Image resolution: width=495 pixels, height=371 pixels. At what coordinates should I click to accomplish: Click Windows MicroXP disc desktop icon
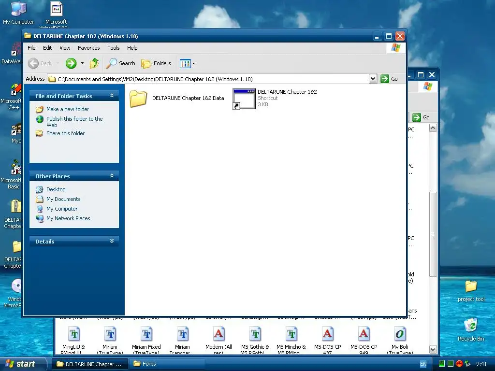coord(13,294)
